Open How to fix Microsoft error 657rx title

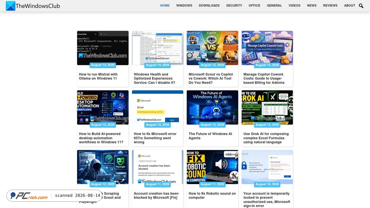155,138
